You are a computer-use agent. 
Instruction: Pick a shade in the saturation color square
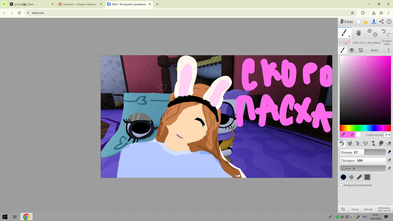click(365, 90)
